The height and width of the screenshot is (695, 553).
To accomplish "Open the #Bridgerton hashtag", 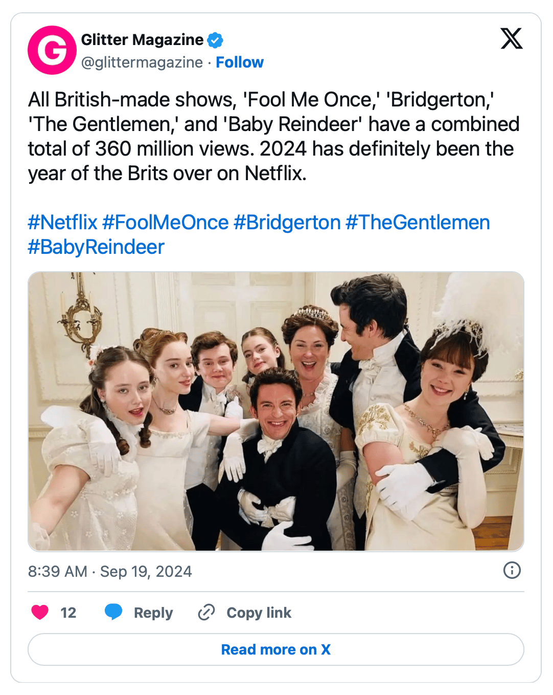I will pyautogui.click(x=287, y=223).
